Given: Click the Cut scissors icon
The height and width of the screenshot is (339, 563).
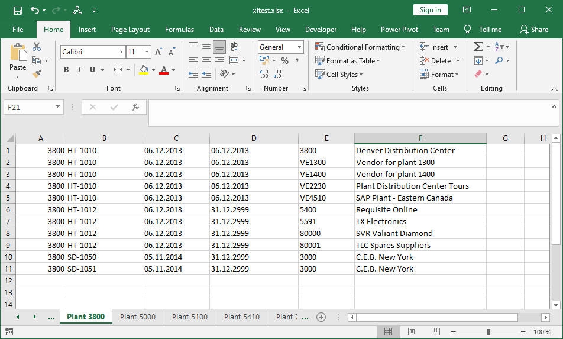Looking at the screenshot, I should [x=37, y=47].
